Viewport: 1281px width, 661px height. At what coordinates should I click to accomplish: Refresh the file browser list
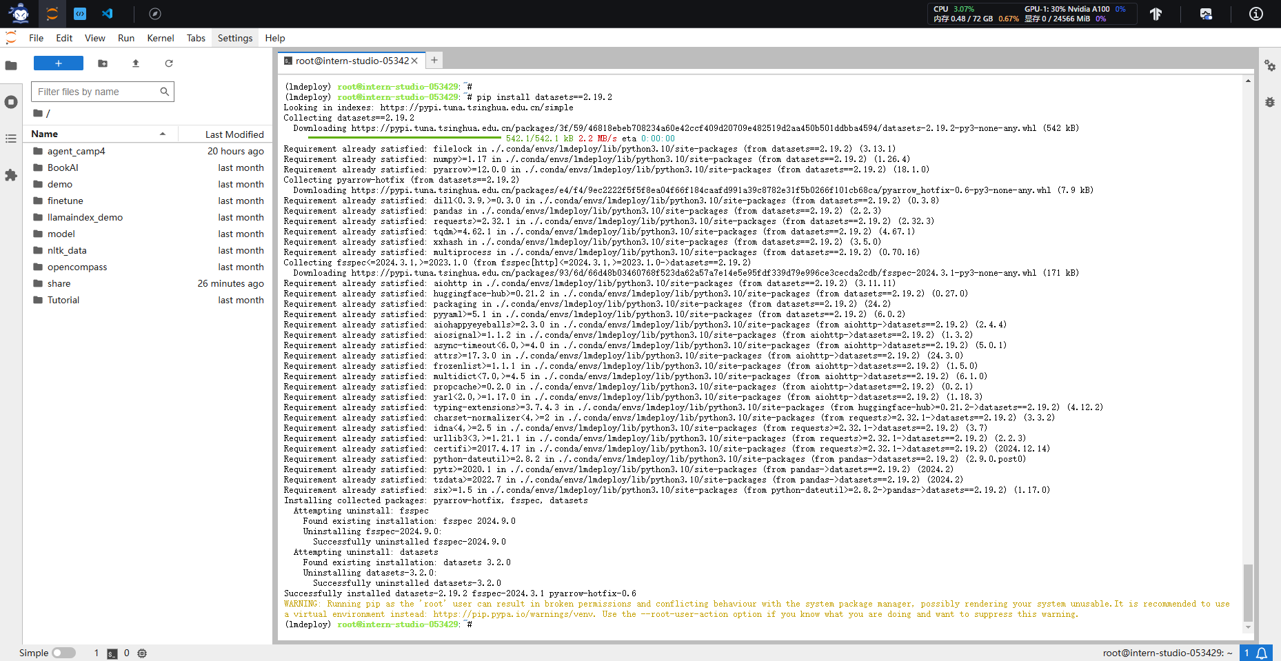pyautogui.click(x=169, y=63)
